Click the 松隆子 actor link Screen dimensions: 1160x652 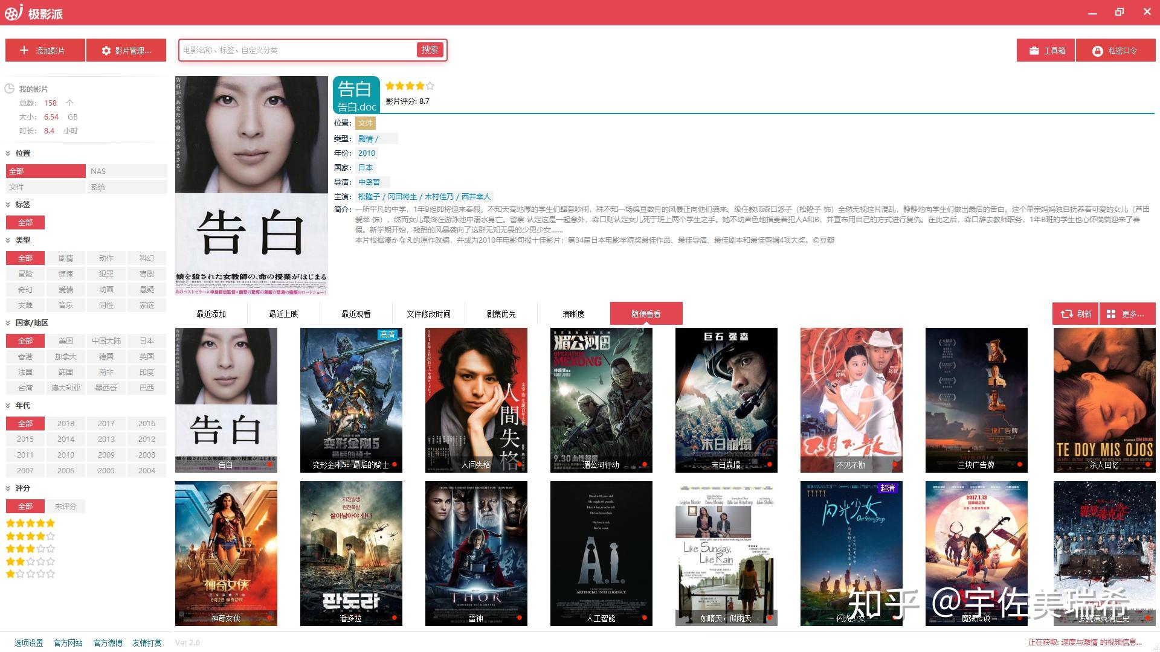point(369,197)
